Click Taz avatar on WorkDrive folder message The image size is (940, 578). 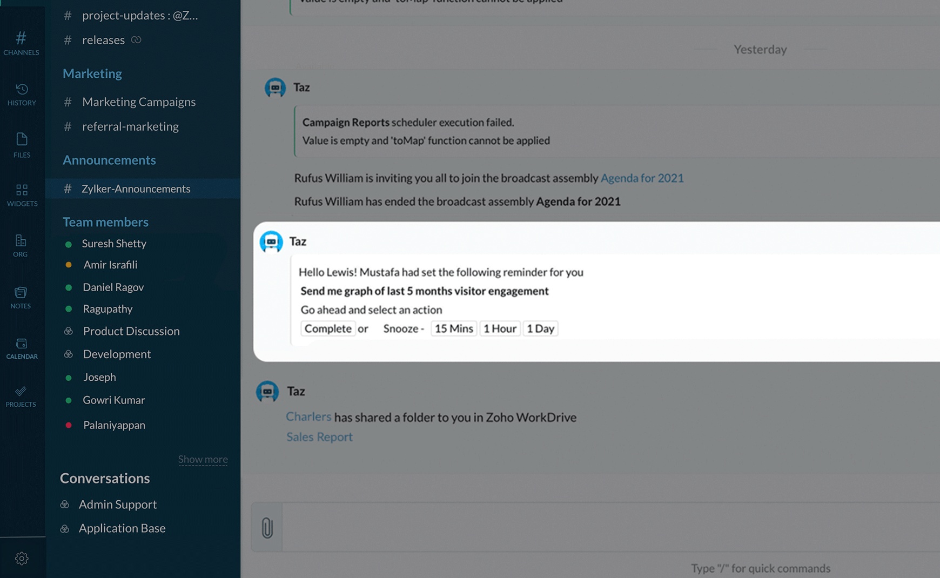click(x=267, y=391)
